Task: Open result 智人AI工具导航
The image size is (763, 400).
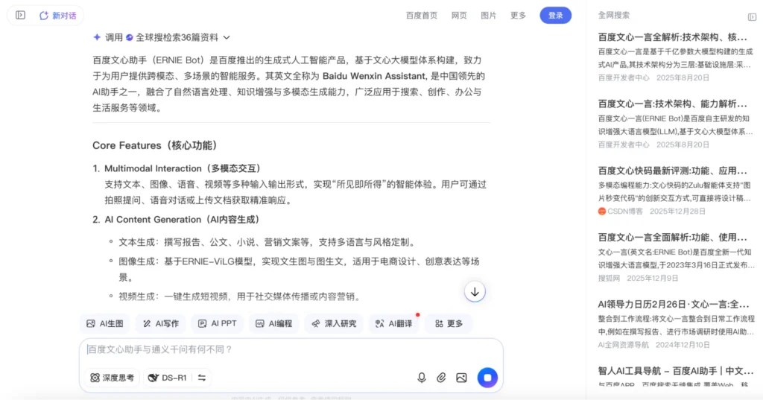Action: (x=675, y=371)
